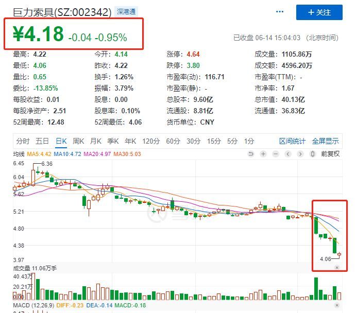Click the chart scroll left arrow
The image size is (356, 313).
point(288,154)
